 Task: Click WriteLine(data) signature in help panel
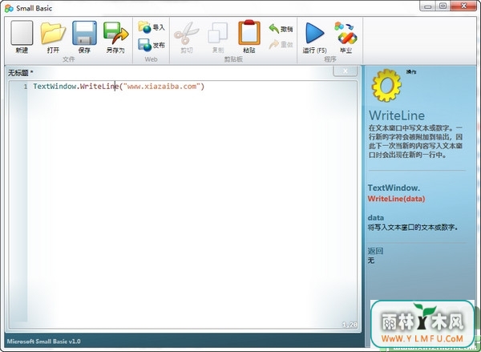pyautogui.click(x=396, y=199)
